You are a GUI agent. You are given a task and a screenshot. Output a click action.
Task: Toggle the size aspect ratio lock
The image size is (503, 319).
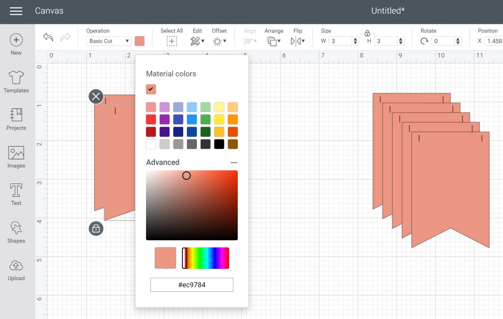click(x=367, y=34)
